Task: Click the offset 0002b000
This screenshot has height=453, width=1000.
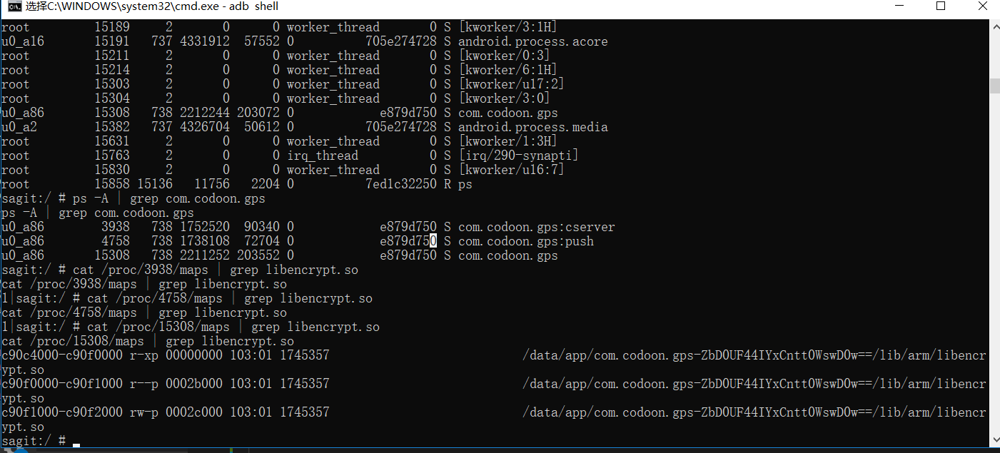Action: pyautogui.click(x=194, y=384)
